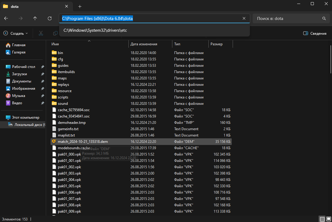The width and height of the screenshot is (332, 222).
Task: Click the Cut scissors icon
Action: [41, 33]
